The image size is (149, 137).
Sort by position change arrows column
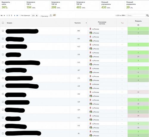coord(122,23)
